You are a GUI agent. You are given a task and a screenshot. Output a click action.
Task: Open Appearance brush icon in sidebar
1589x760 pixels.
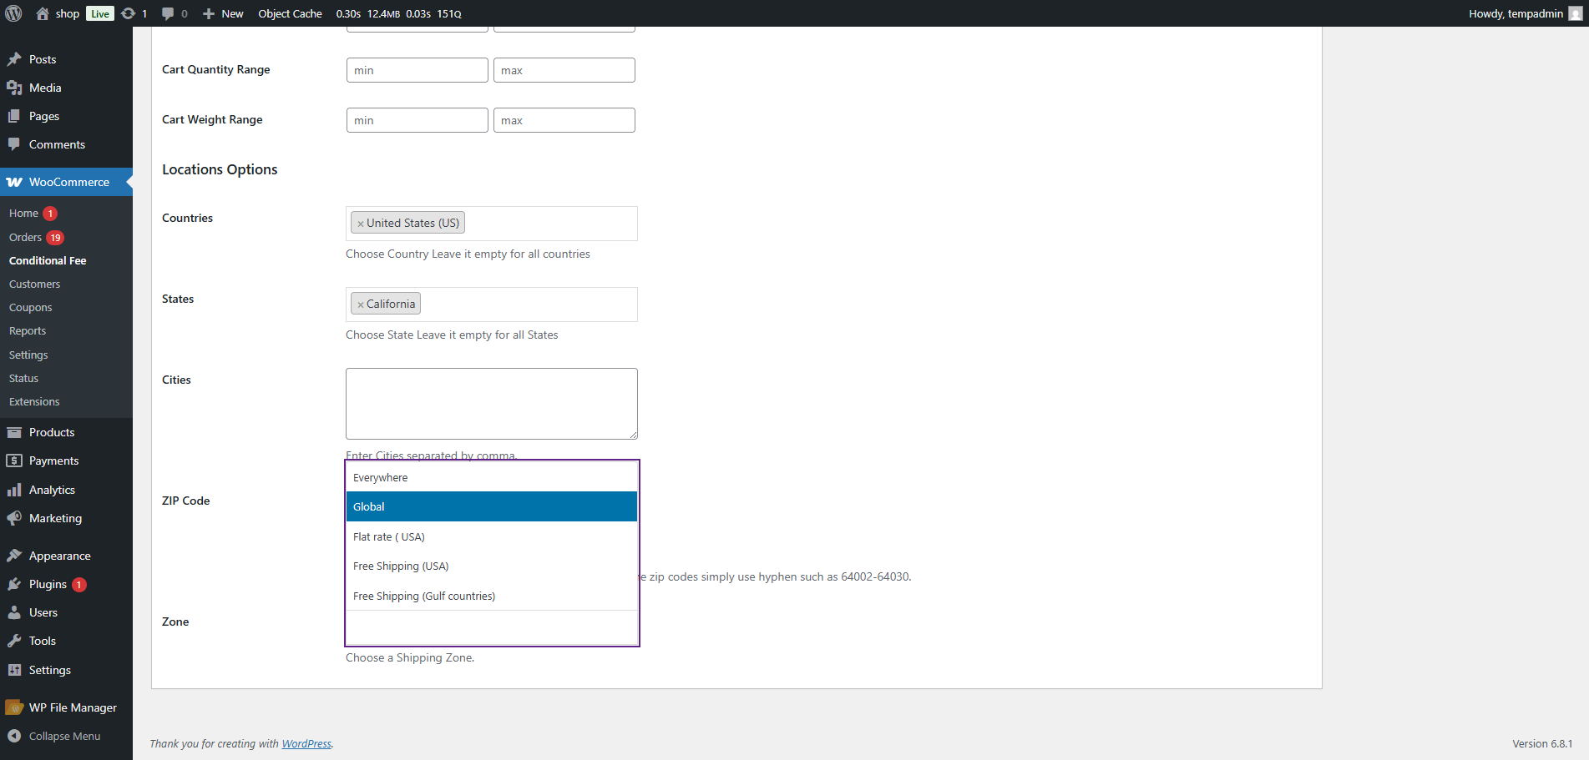click(x=14, y=556)
